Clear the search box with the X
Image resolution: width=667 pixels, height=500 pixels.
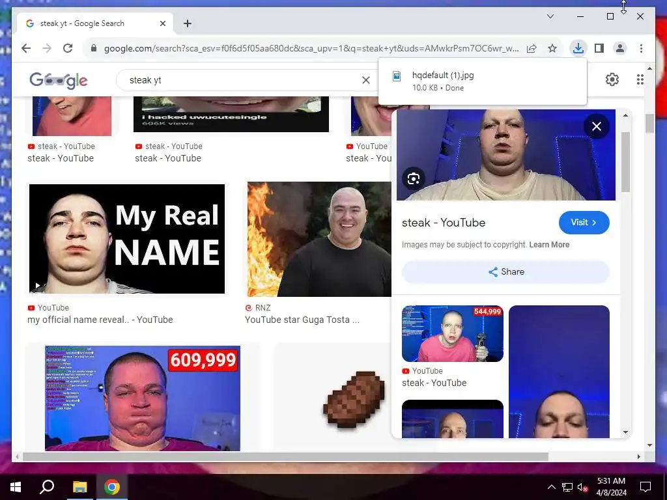366,80
